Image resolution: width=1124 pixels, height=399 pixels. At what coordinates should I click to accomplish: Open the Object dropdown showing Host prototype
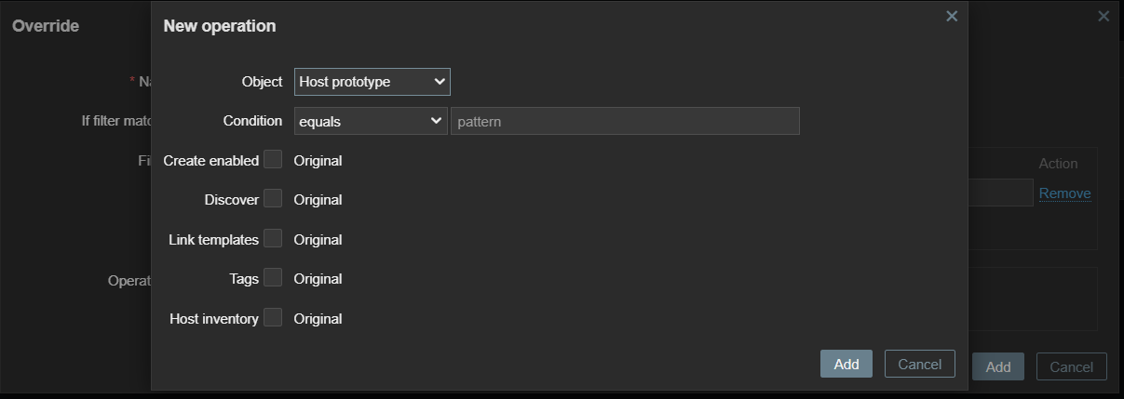click(372, 82)
